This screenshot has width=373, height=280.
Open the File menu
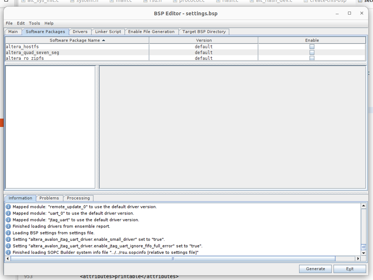point(9,23)
